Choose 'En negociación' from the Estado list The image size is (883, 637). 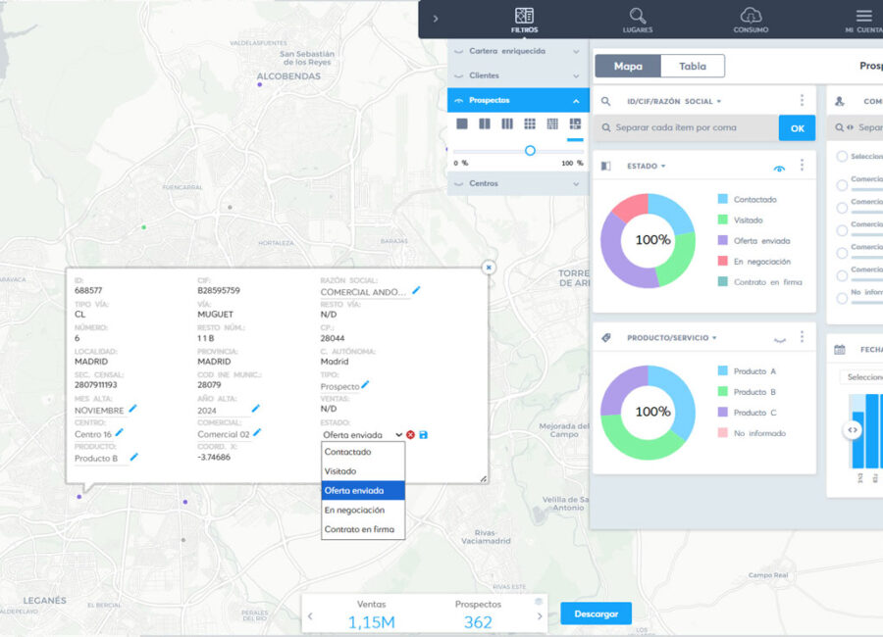(354, 510)
